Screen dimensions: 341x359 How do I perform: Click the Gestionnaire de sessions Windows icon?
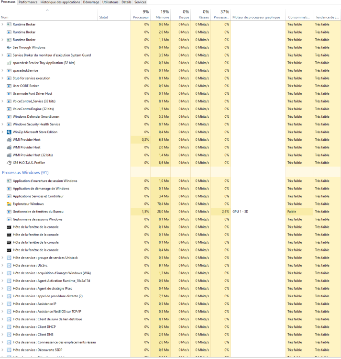[9, 219]
